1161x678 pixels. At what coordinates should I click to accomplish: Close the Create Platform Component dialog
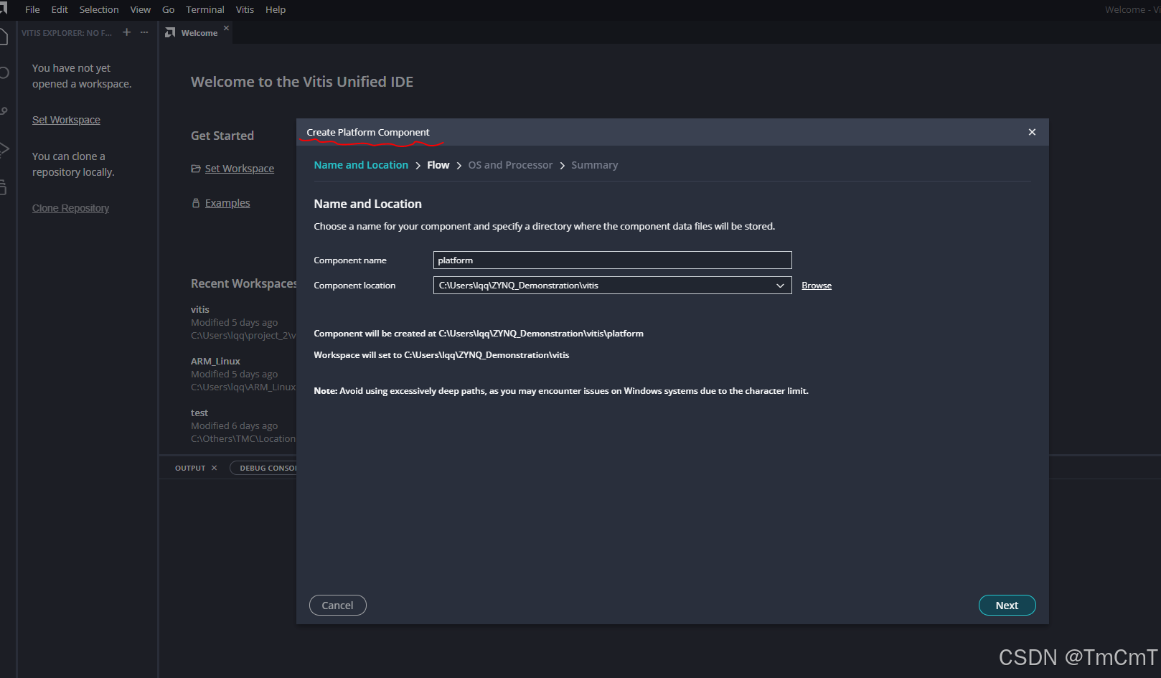click(x=1032, y=132)
